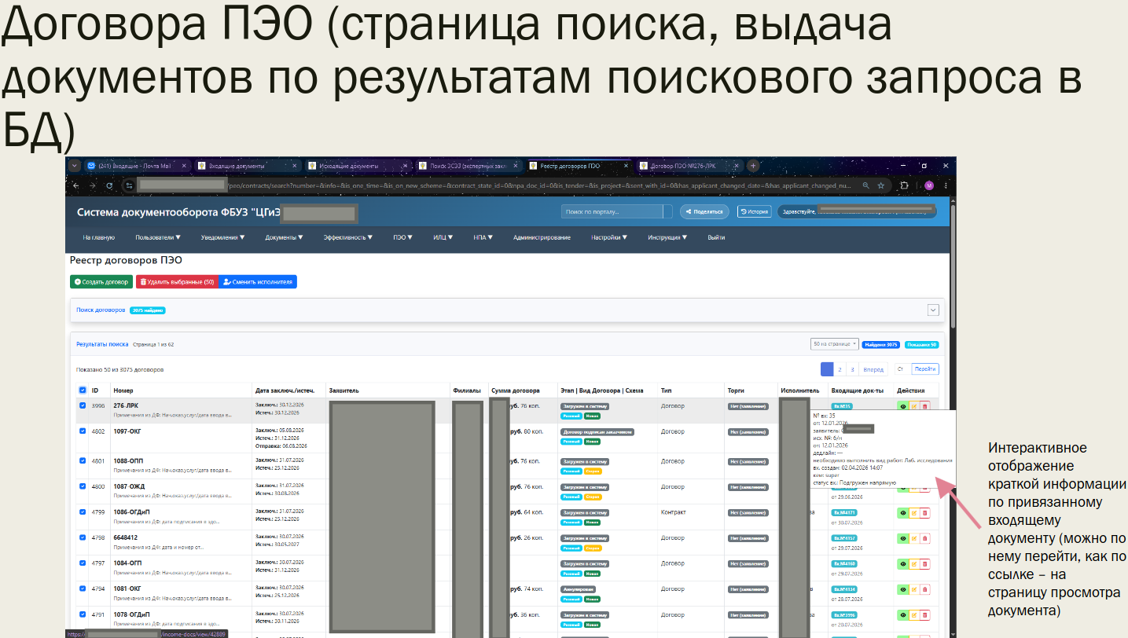Go to results page 2
Viewport: 1128px width, 638px height.
(x=840, y=369)
